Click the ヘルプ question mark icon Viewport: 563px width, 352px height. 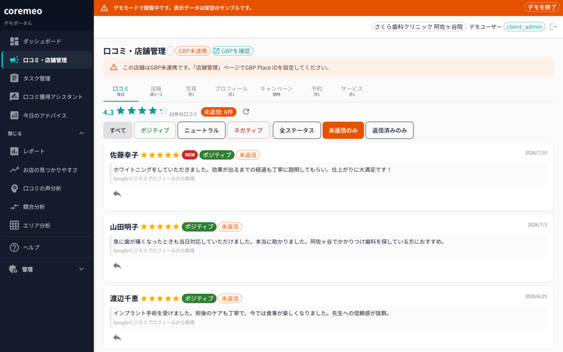point(14,248)
